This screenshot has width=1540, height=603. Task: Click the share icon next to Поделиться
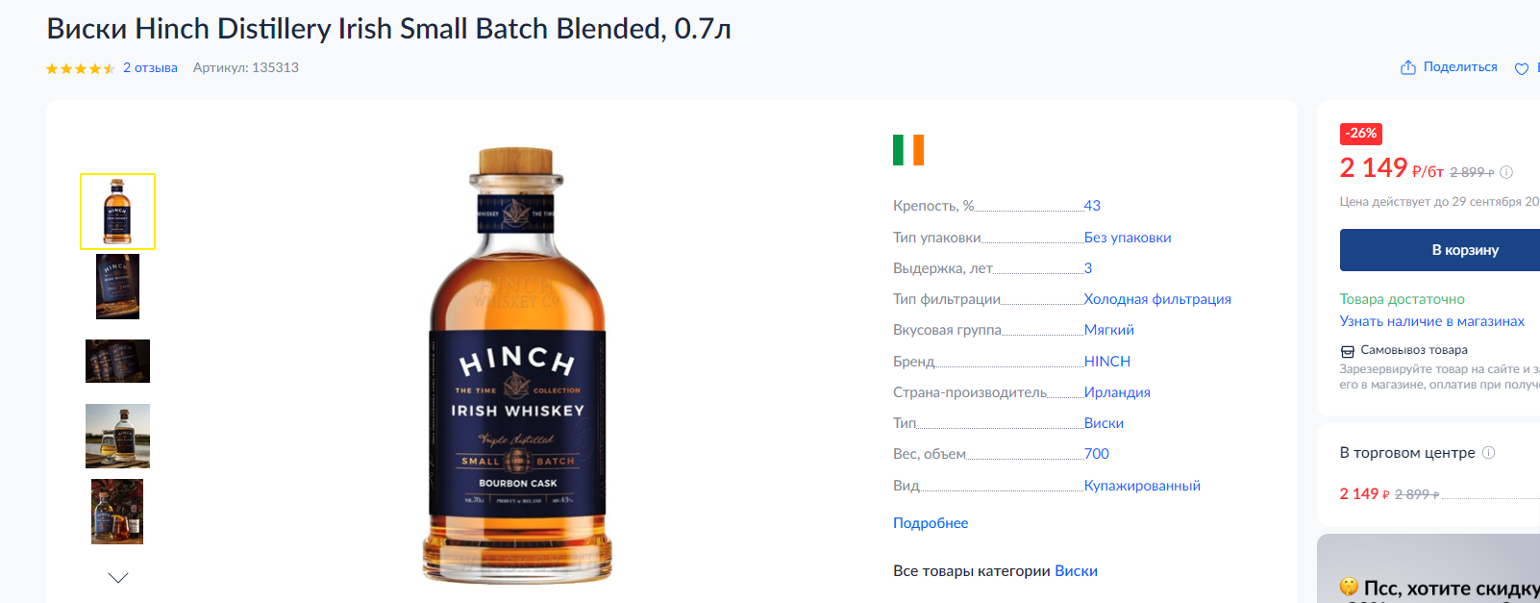[1408, 67]
